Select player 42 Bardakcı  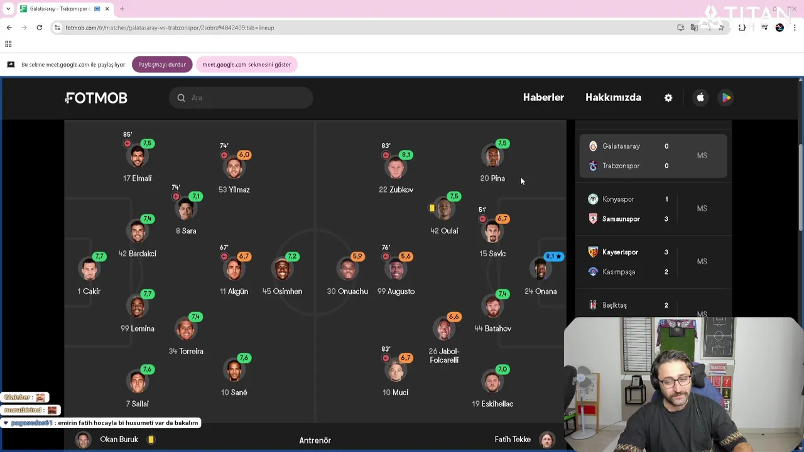[x=138, y=237]
